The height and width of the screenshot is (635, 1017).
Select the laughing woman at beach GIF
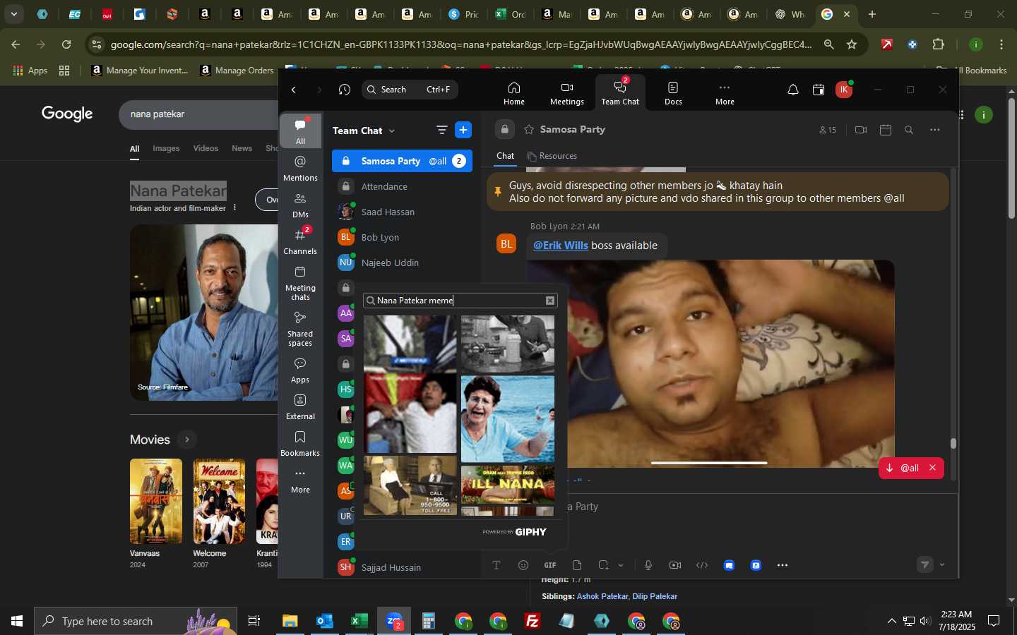508,419
